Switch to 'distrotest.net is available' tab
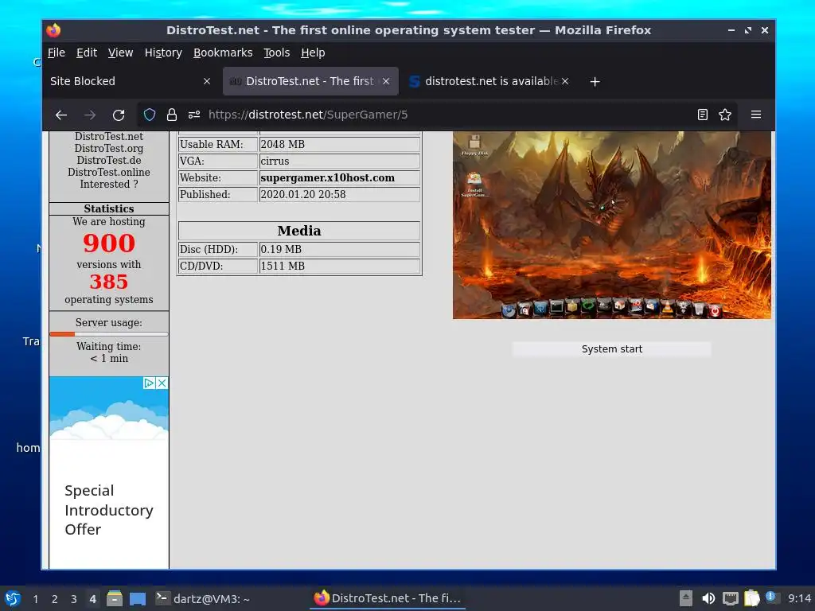815x611 pixels. pyautogui.click(x=489, y=82)
